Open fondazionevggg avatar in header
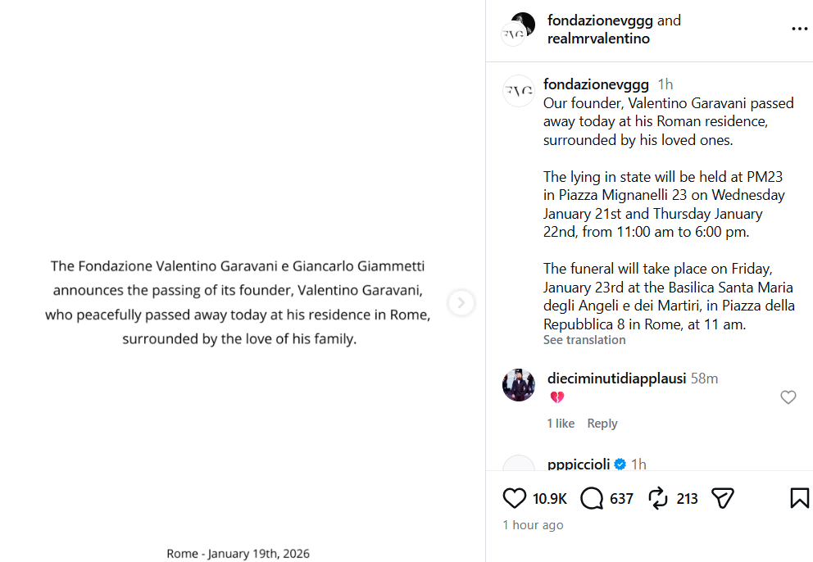813x562 pixels. coord(518,29)
